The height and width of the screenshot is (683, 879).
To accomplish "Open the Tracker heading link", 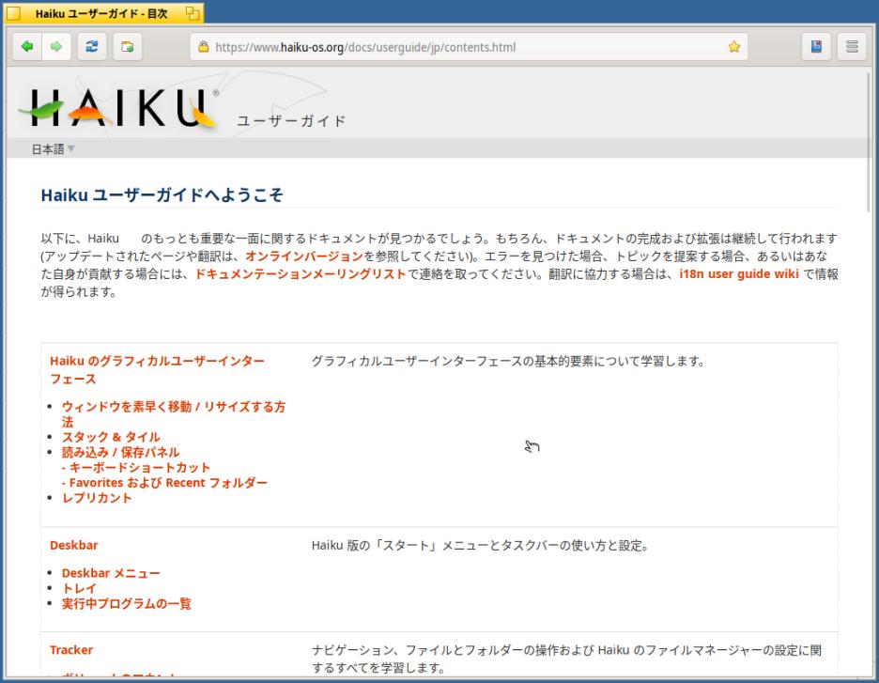I will 71,650.
